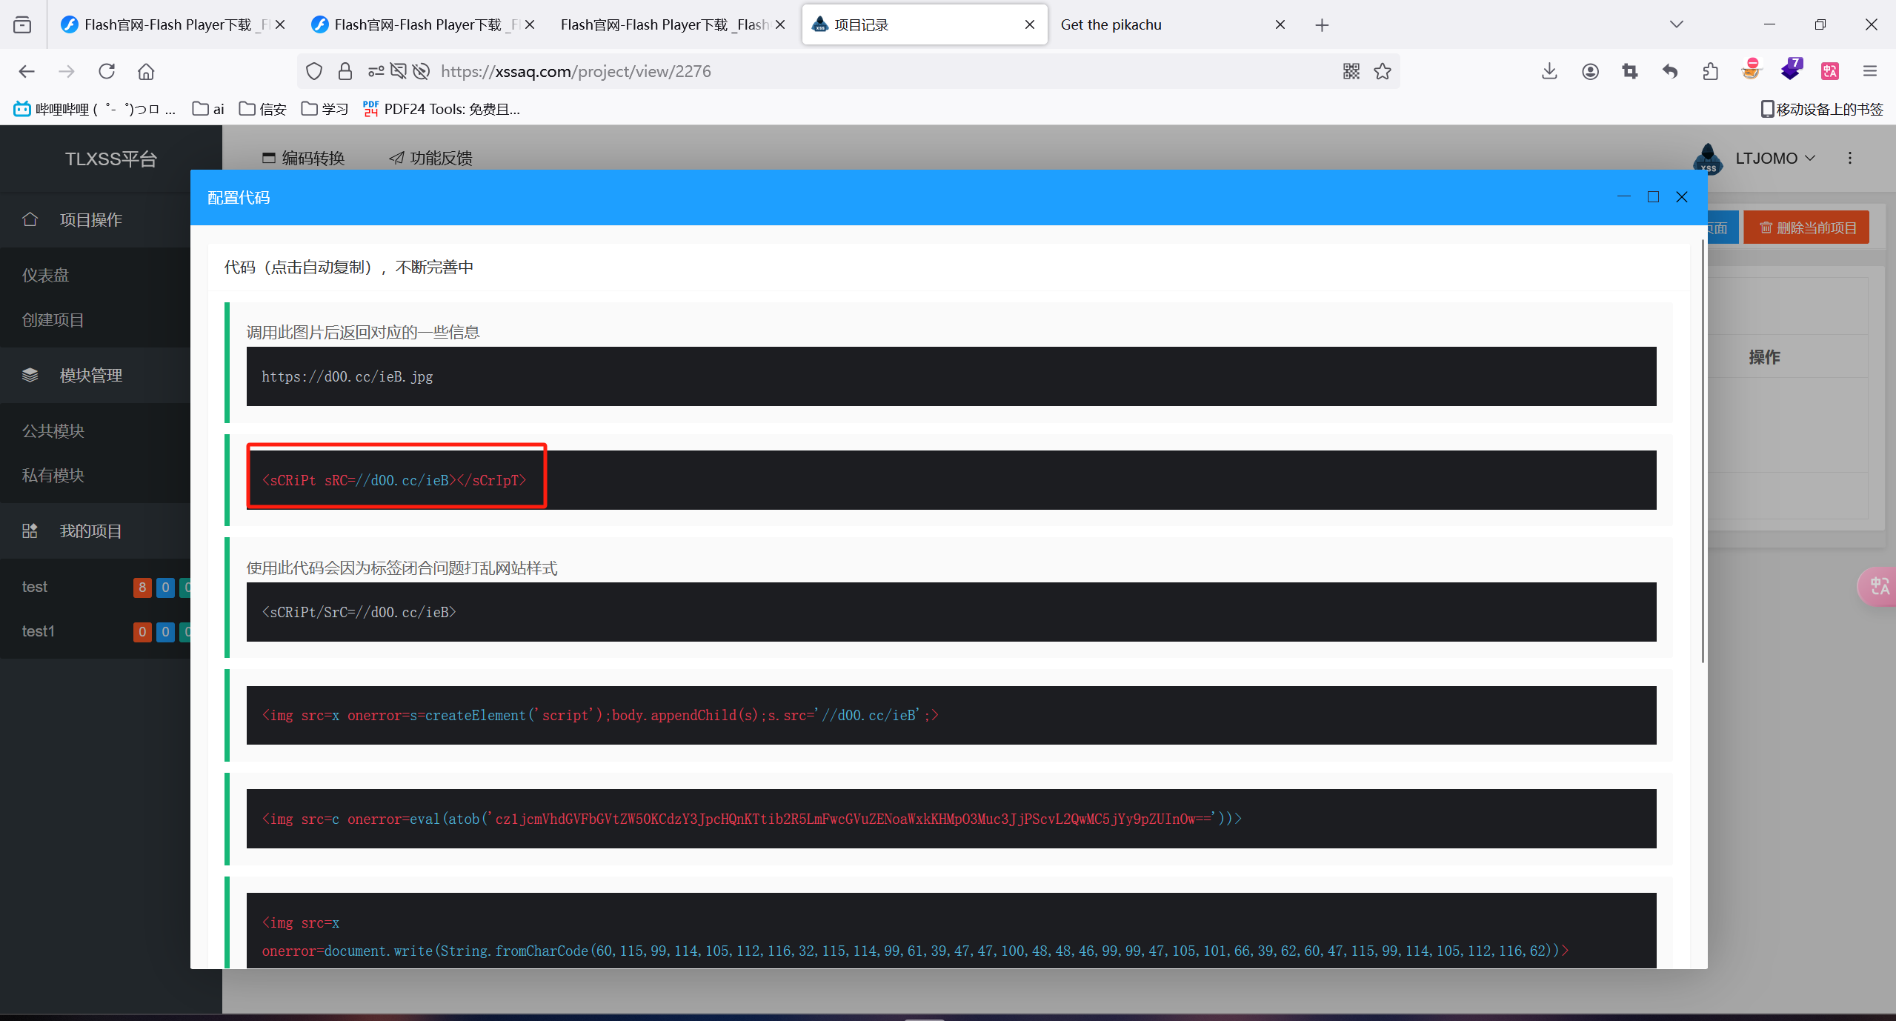Go back to the previous page
The image size is (1896, 1021).
coord(27,71)
